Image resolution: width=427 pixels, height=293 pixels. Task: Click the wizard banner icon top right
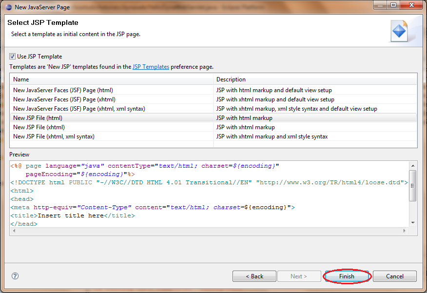point(400,30)
